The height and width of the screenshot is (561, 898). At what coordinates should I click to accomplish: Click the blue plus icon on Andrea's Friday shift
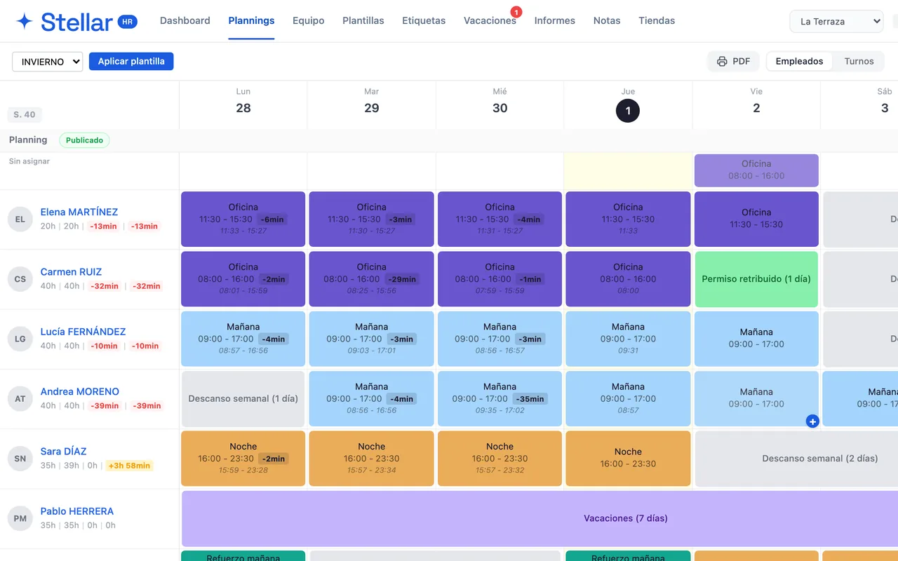(x=812, y=421)
